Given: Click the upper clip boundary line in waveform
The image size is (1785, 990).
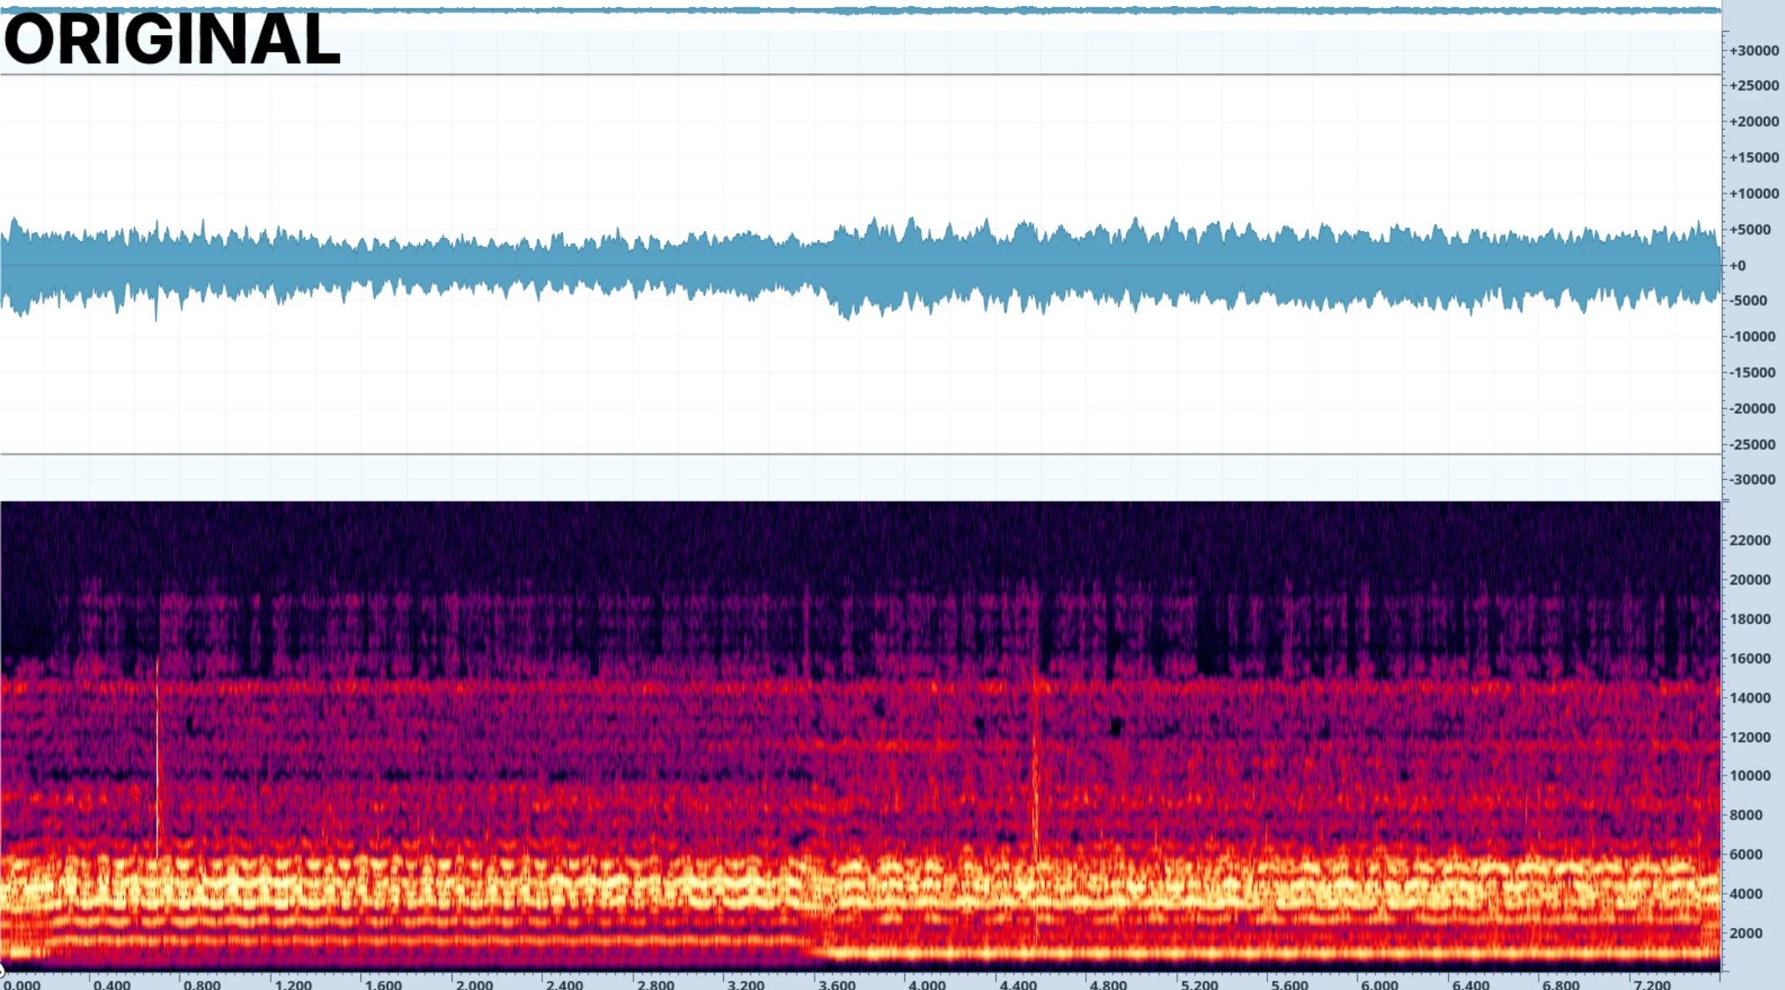Looking at the screenshot, I should coord(861,75).
